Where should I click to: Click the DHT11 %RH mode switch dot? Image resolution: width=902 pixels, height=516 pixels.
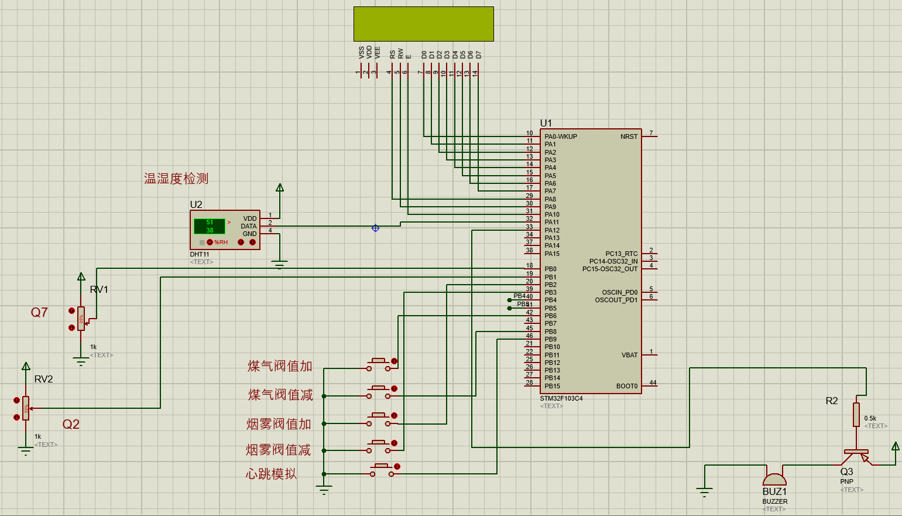pos(210,242)
